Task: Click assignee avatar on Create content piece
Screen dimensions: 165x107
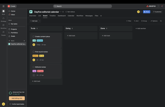Action: [34, 45]
